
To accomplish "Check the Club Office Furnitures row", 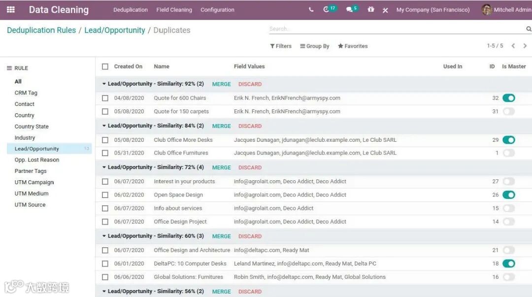I will (x=105, y=153).
